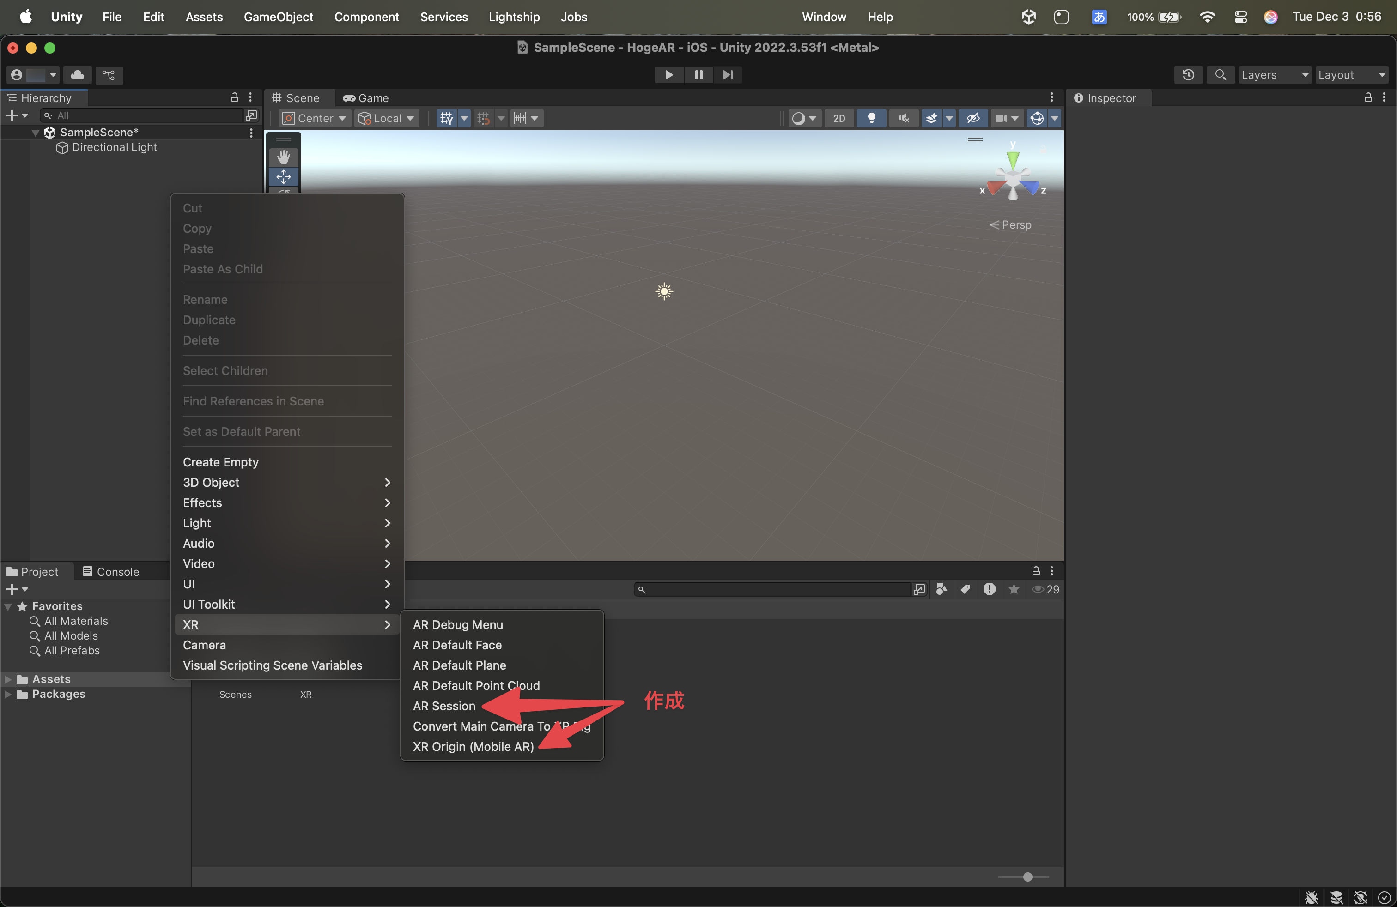Mute scene audio toggle
Viewport: 1397px width, 907px height.
tap(903, 118)
